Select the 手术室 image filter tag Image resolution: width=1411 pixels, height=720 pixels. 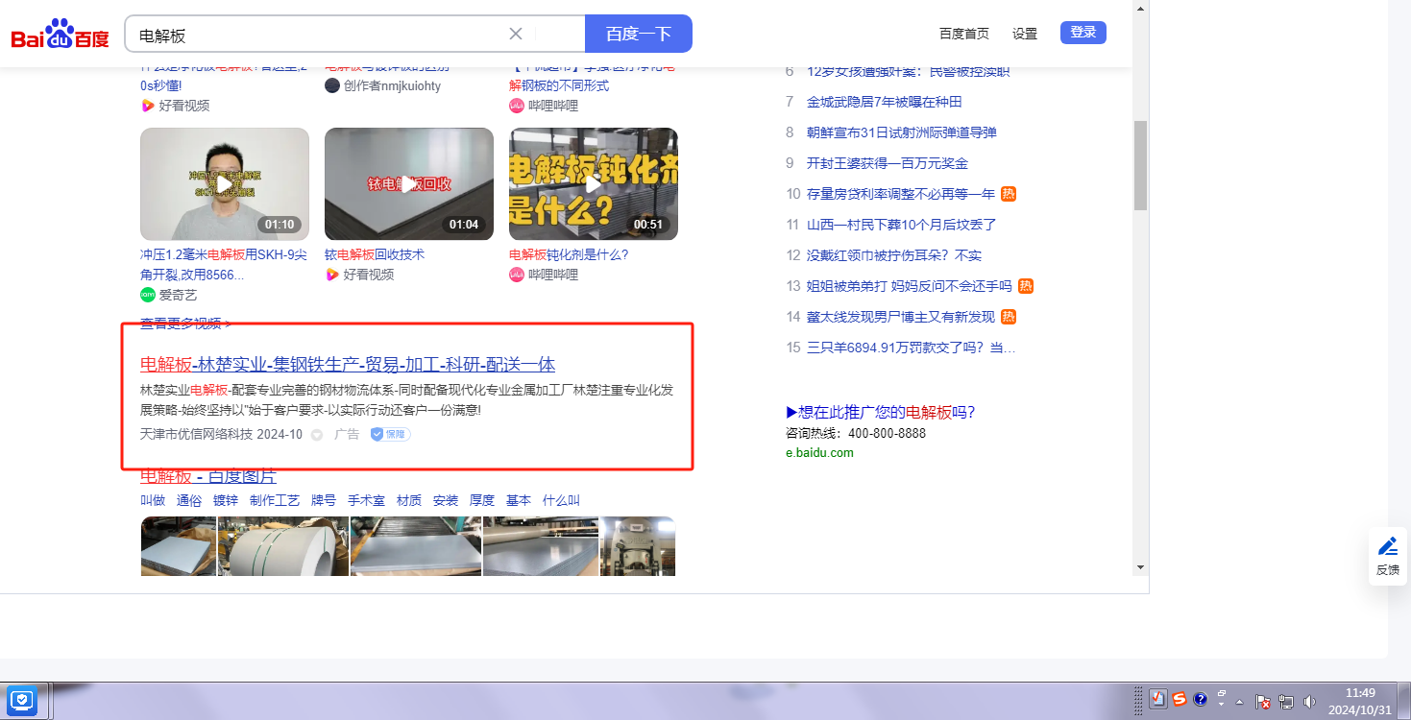(x=366, y=501)
